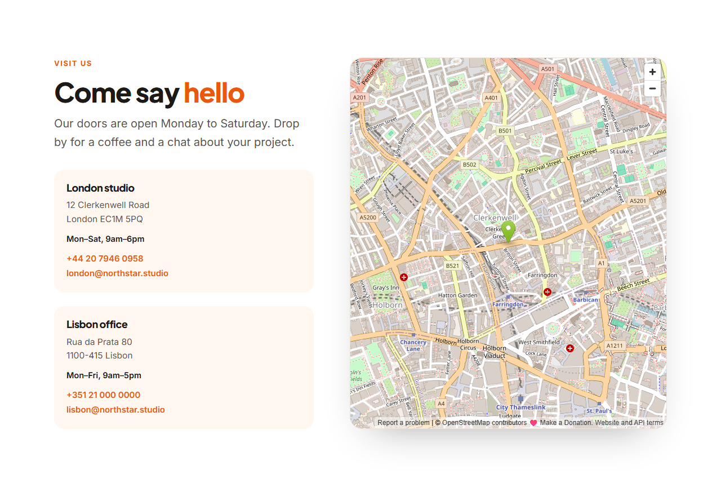Click 'Come say hello' heading
The height and width of the screenshot is (487, 721).
(x=149, y=93)
